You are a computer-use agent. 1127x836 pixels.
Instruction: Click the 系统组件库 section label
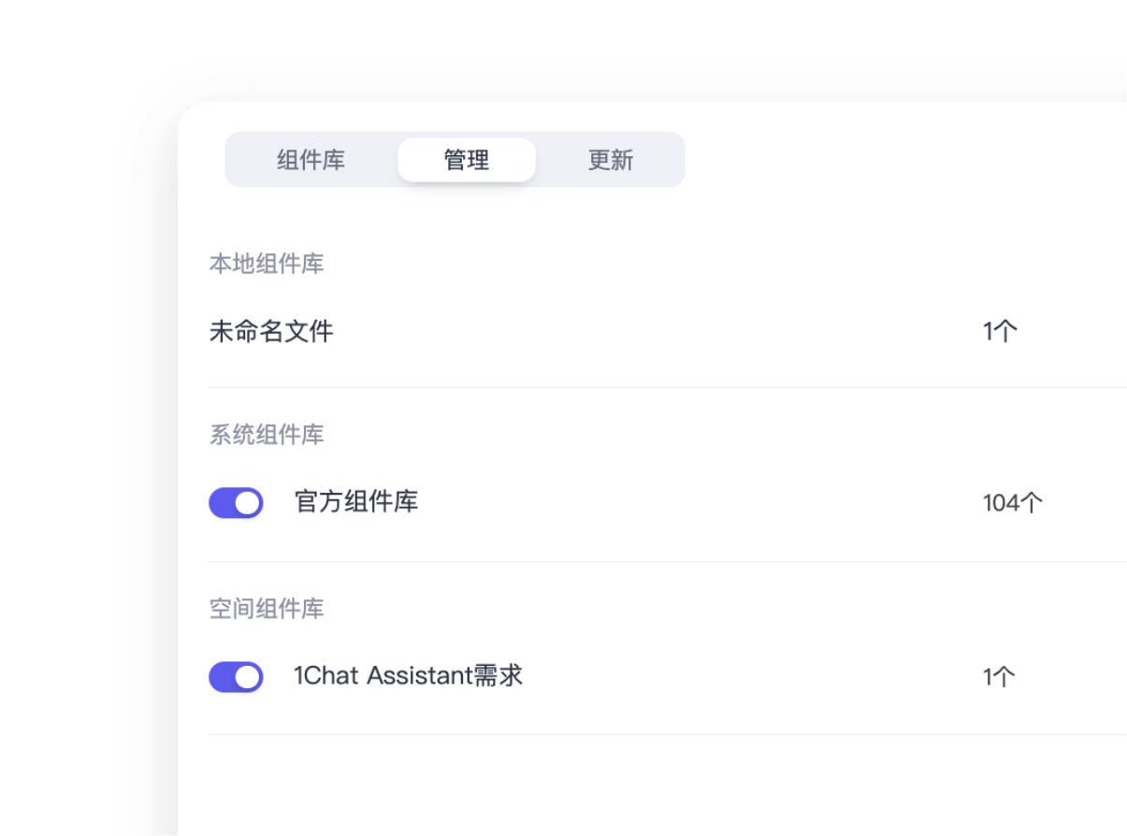267,435
